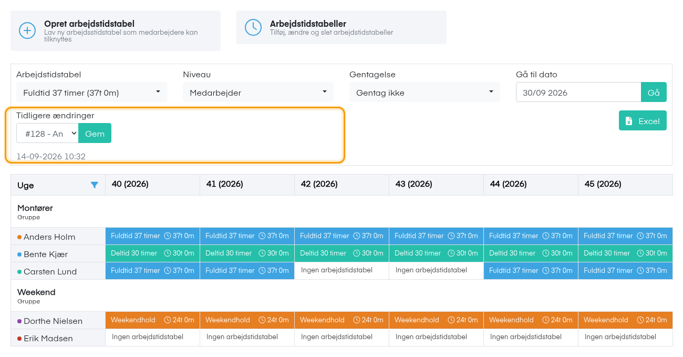Click employee name Bente Kjær
The image size is (683, 357).
click(x=46, y=254)
